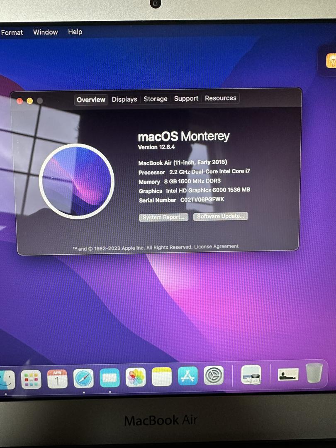
Task: Click the 2.2 GHz Dual-Core Intel Core i7 value
Action: (x=210, y=171)
